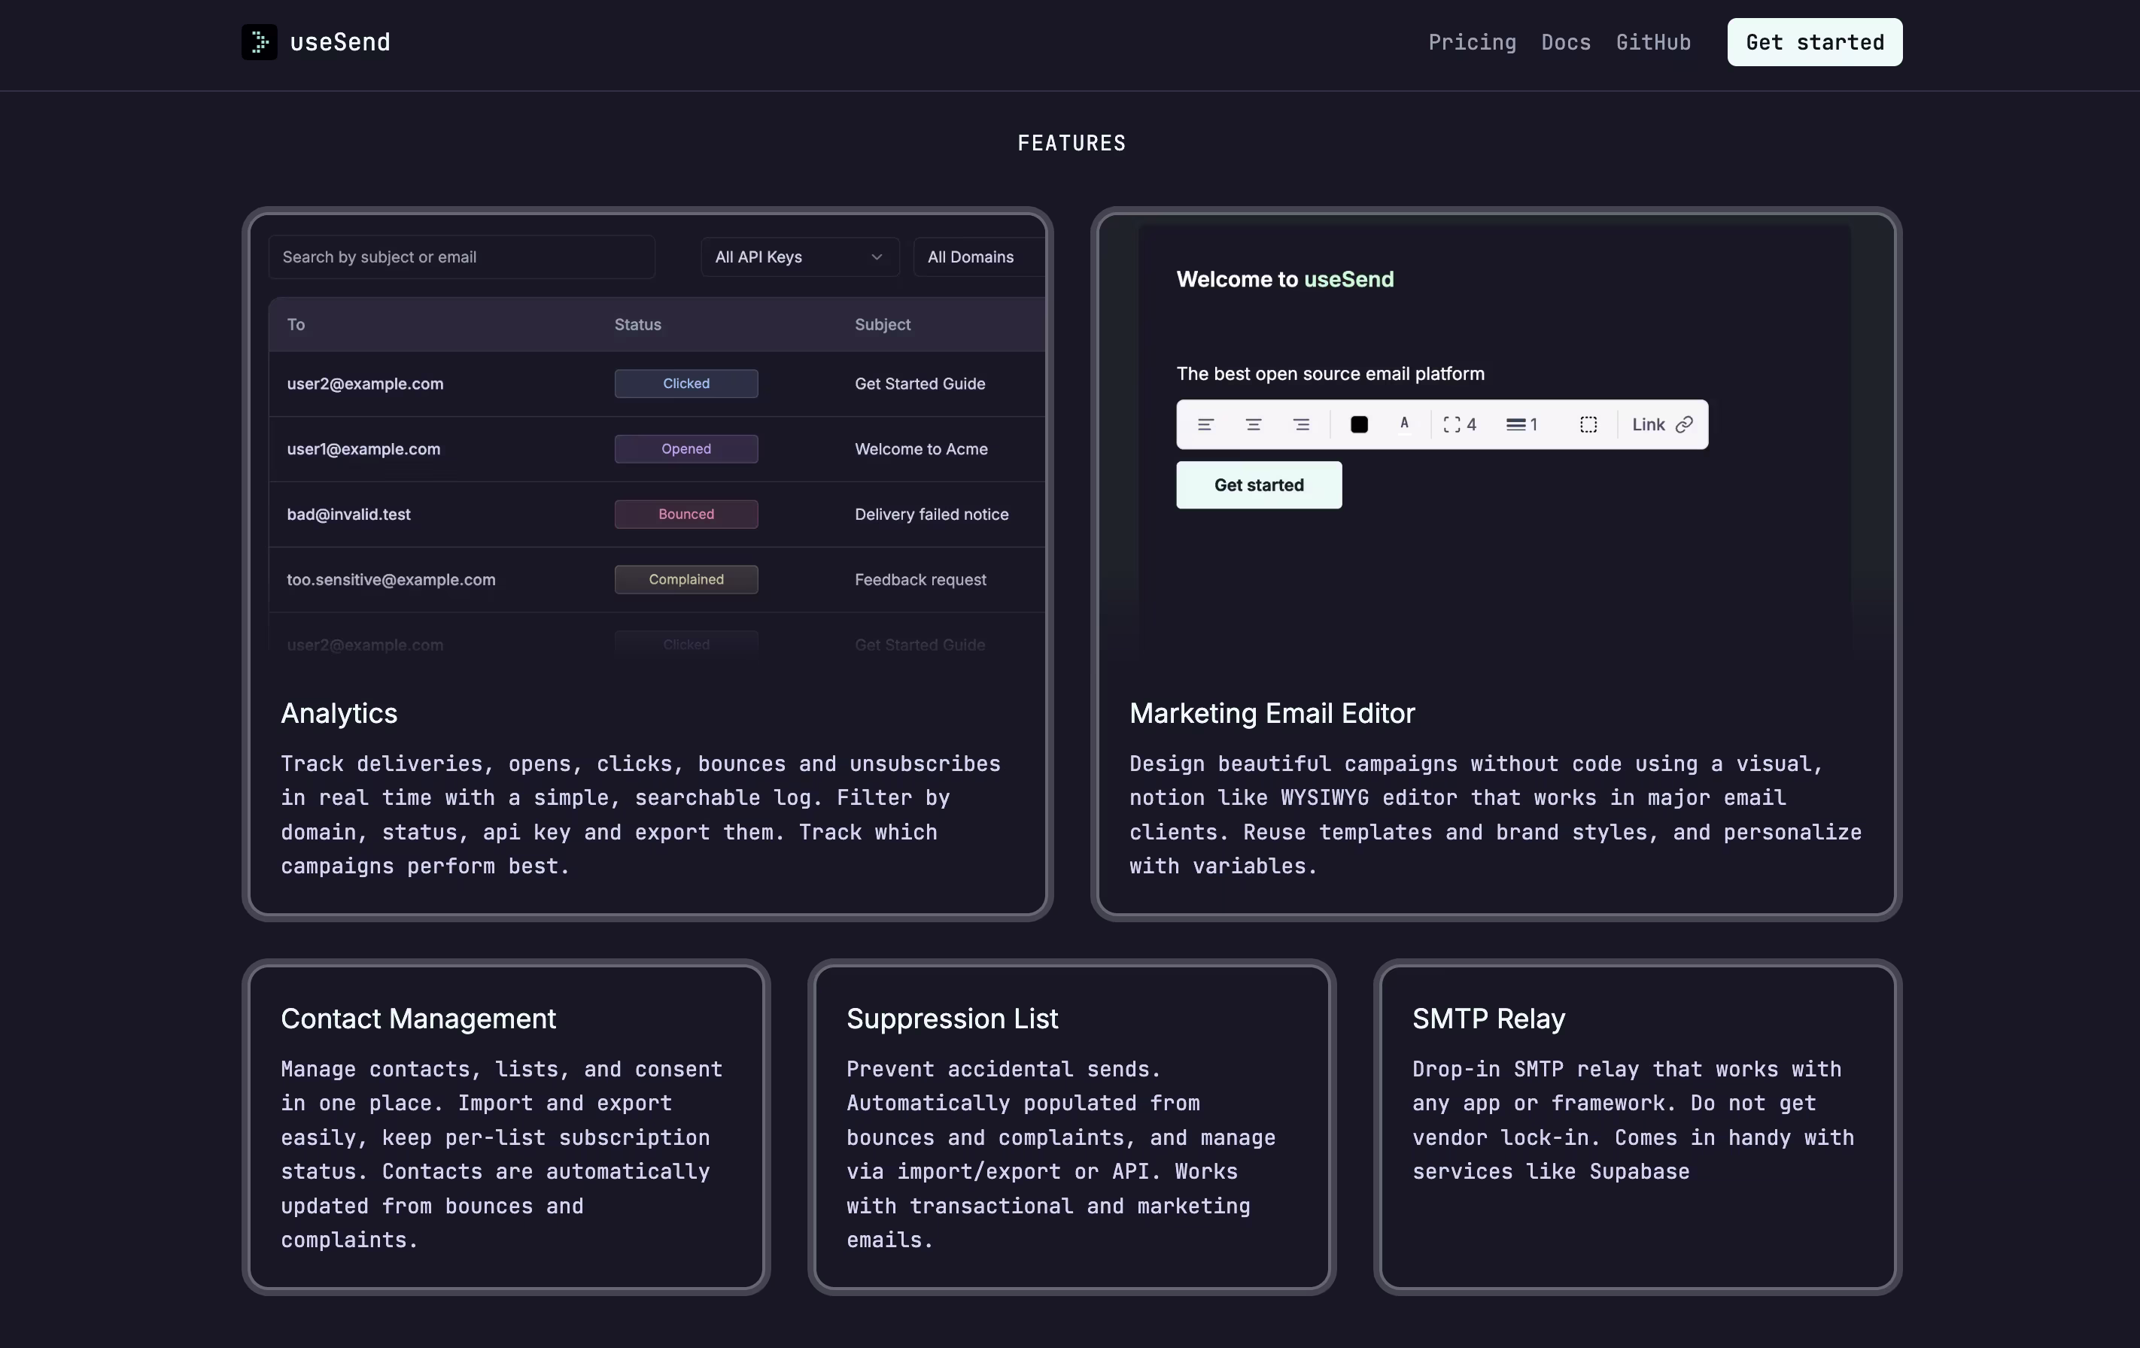Screen dimensions: 2140x1348
Task: Open the All API Keys dropdown
Action: 797,257
